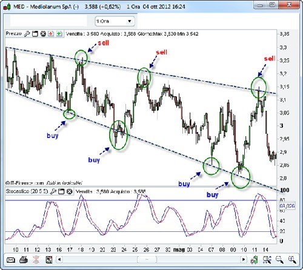303x270 pixels.
Task: Click the blank input field beside timeframe dropdown
Action: tap(48, 21)
